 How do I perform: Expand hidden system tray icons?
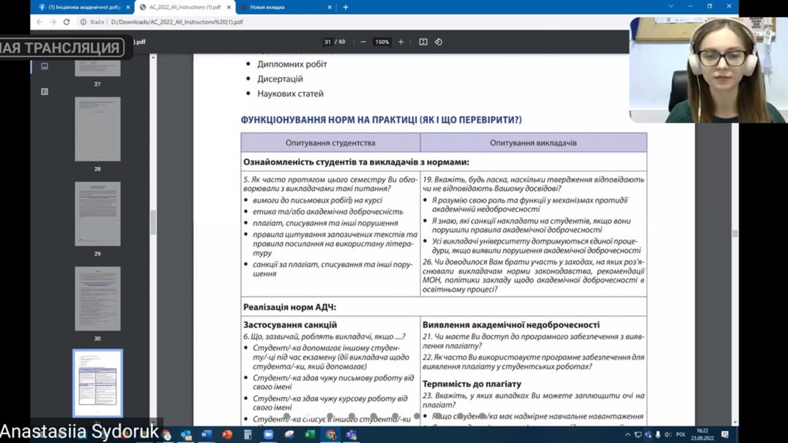pyautogui.click(x=628, y=434)
